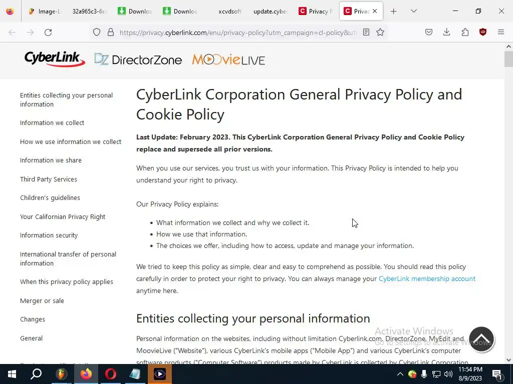Switch to the first Download tab
The height and width of the screenshot is (384, 513).
[135, 11]
